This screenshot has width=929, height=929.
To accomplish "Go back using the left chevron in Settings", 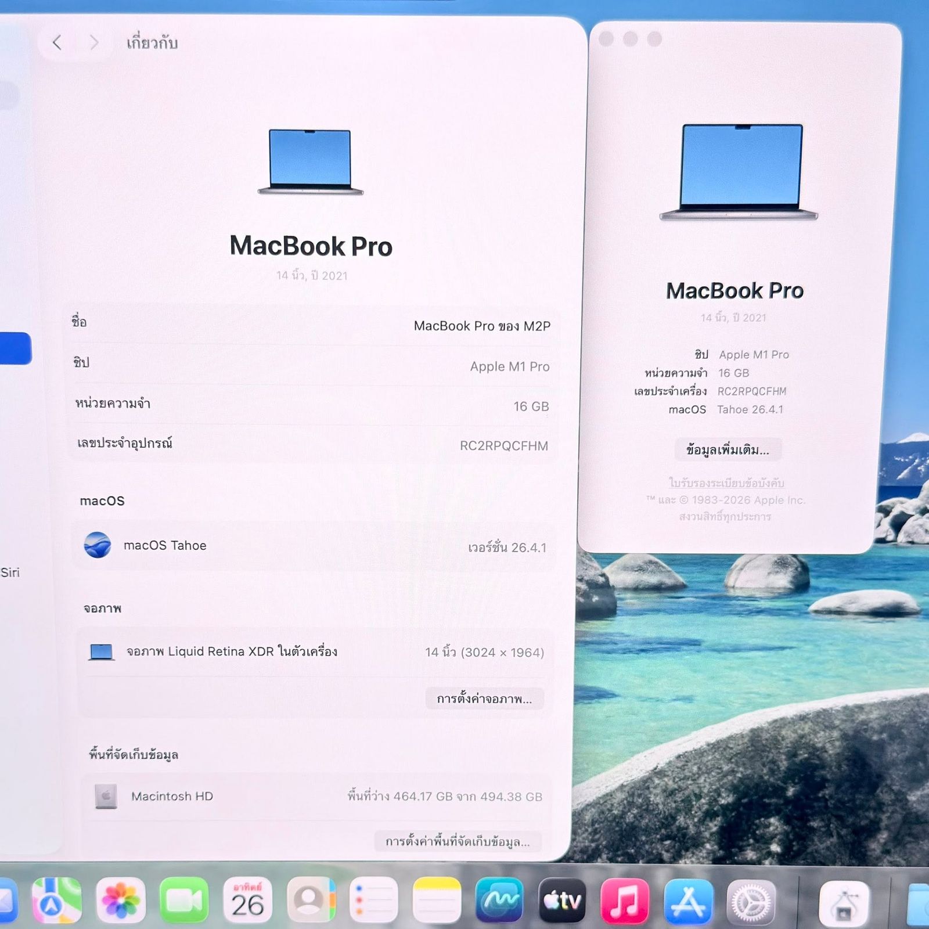I will tap(57, 42).
